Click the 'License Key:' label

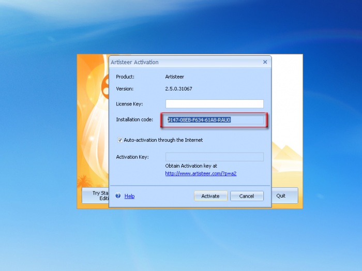pyautogui.click(x=129, y=104)
